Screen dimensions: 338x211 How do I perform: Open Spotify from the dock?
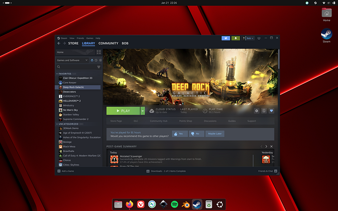(x=174, y=204)
